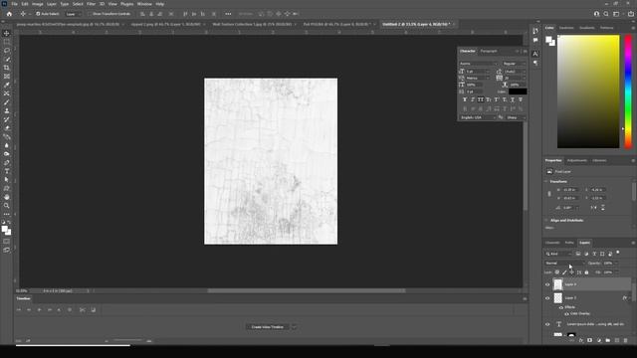Collapse the Transform section in Properties

(546, 181)
